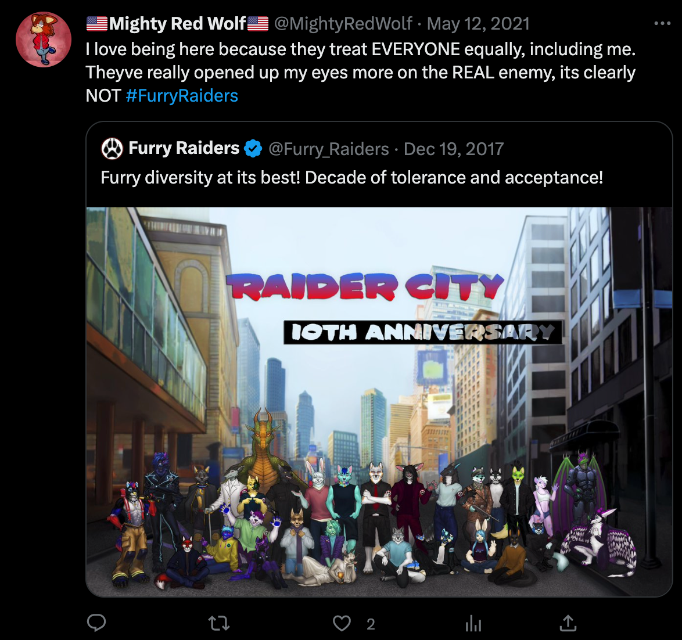Click the like count number 2
This screenshot has width=682, height=640.
[x=371, y=624]
